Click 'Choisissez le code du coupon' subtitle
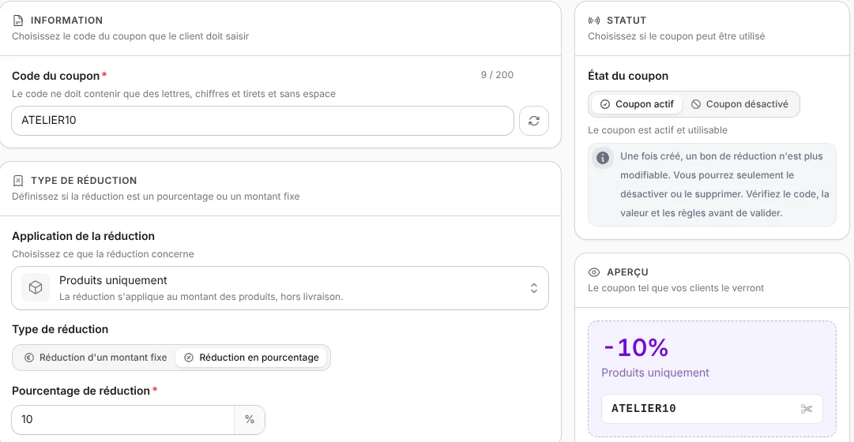The height and width of the screenshot is (442, 854). coord(130,36)
